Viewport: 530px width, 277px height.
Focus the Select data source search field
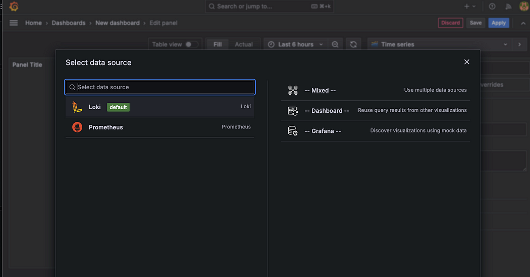[160, 87]
